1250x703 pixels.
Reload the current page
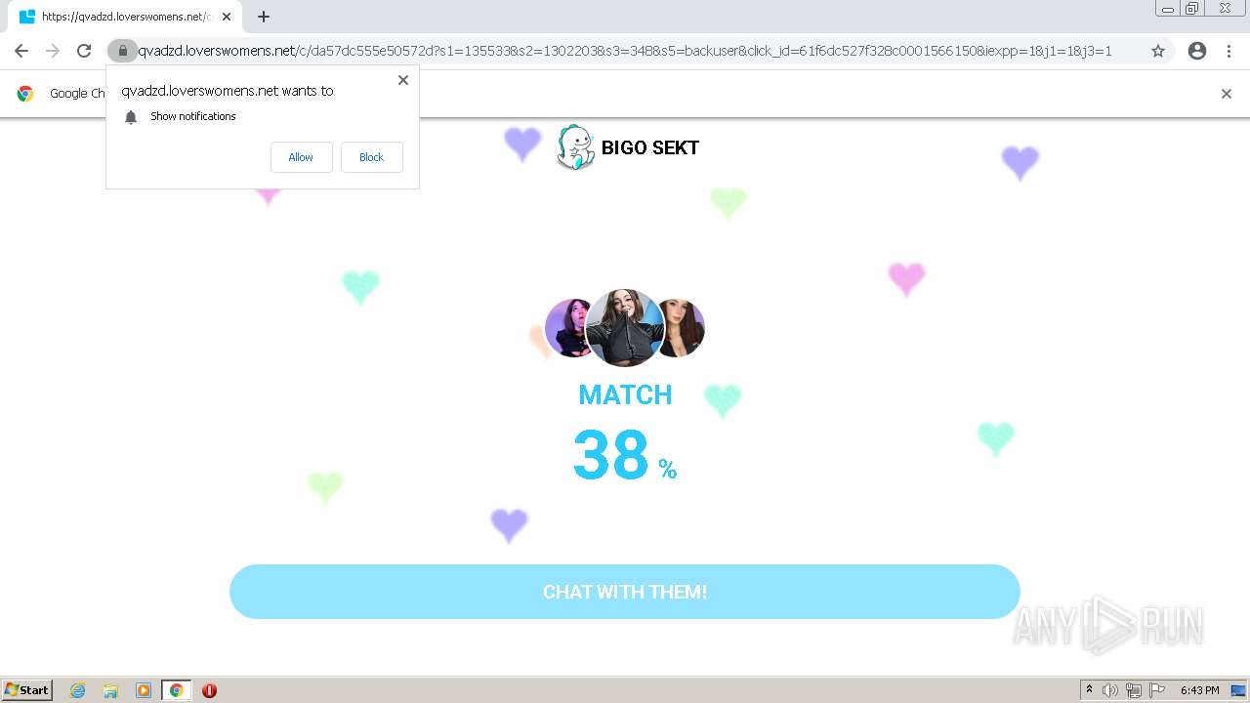(x=84, y=51)
